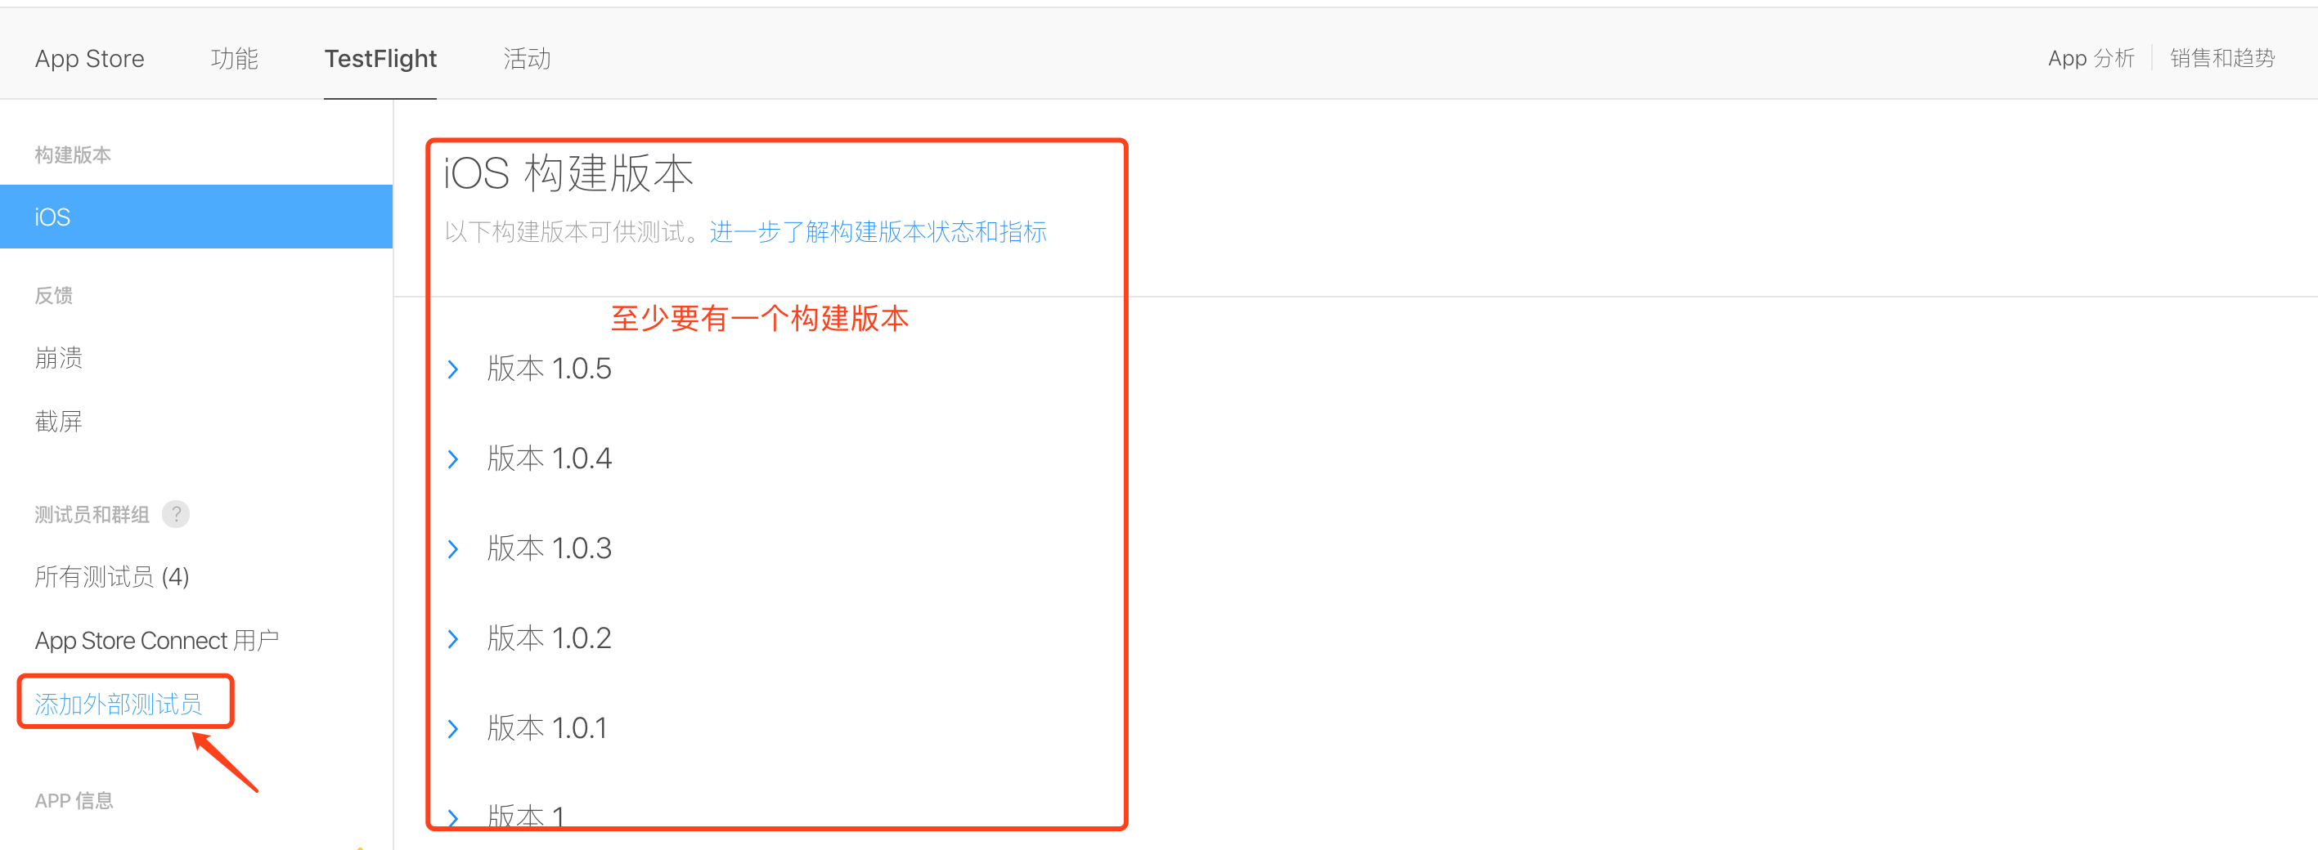The width and height of the screenshot is (2318, 850).
Task: Click 添加外部测试员 link
Action: tap(118, 704)
